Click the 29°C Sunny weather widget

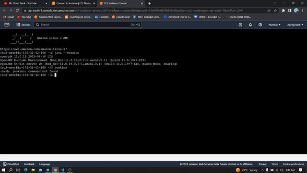[247, 170]
